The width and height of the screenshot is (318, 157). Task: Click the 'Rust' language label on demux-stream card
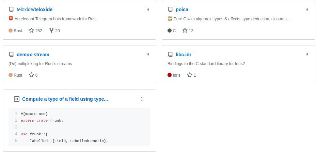coord(18,75)
